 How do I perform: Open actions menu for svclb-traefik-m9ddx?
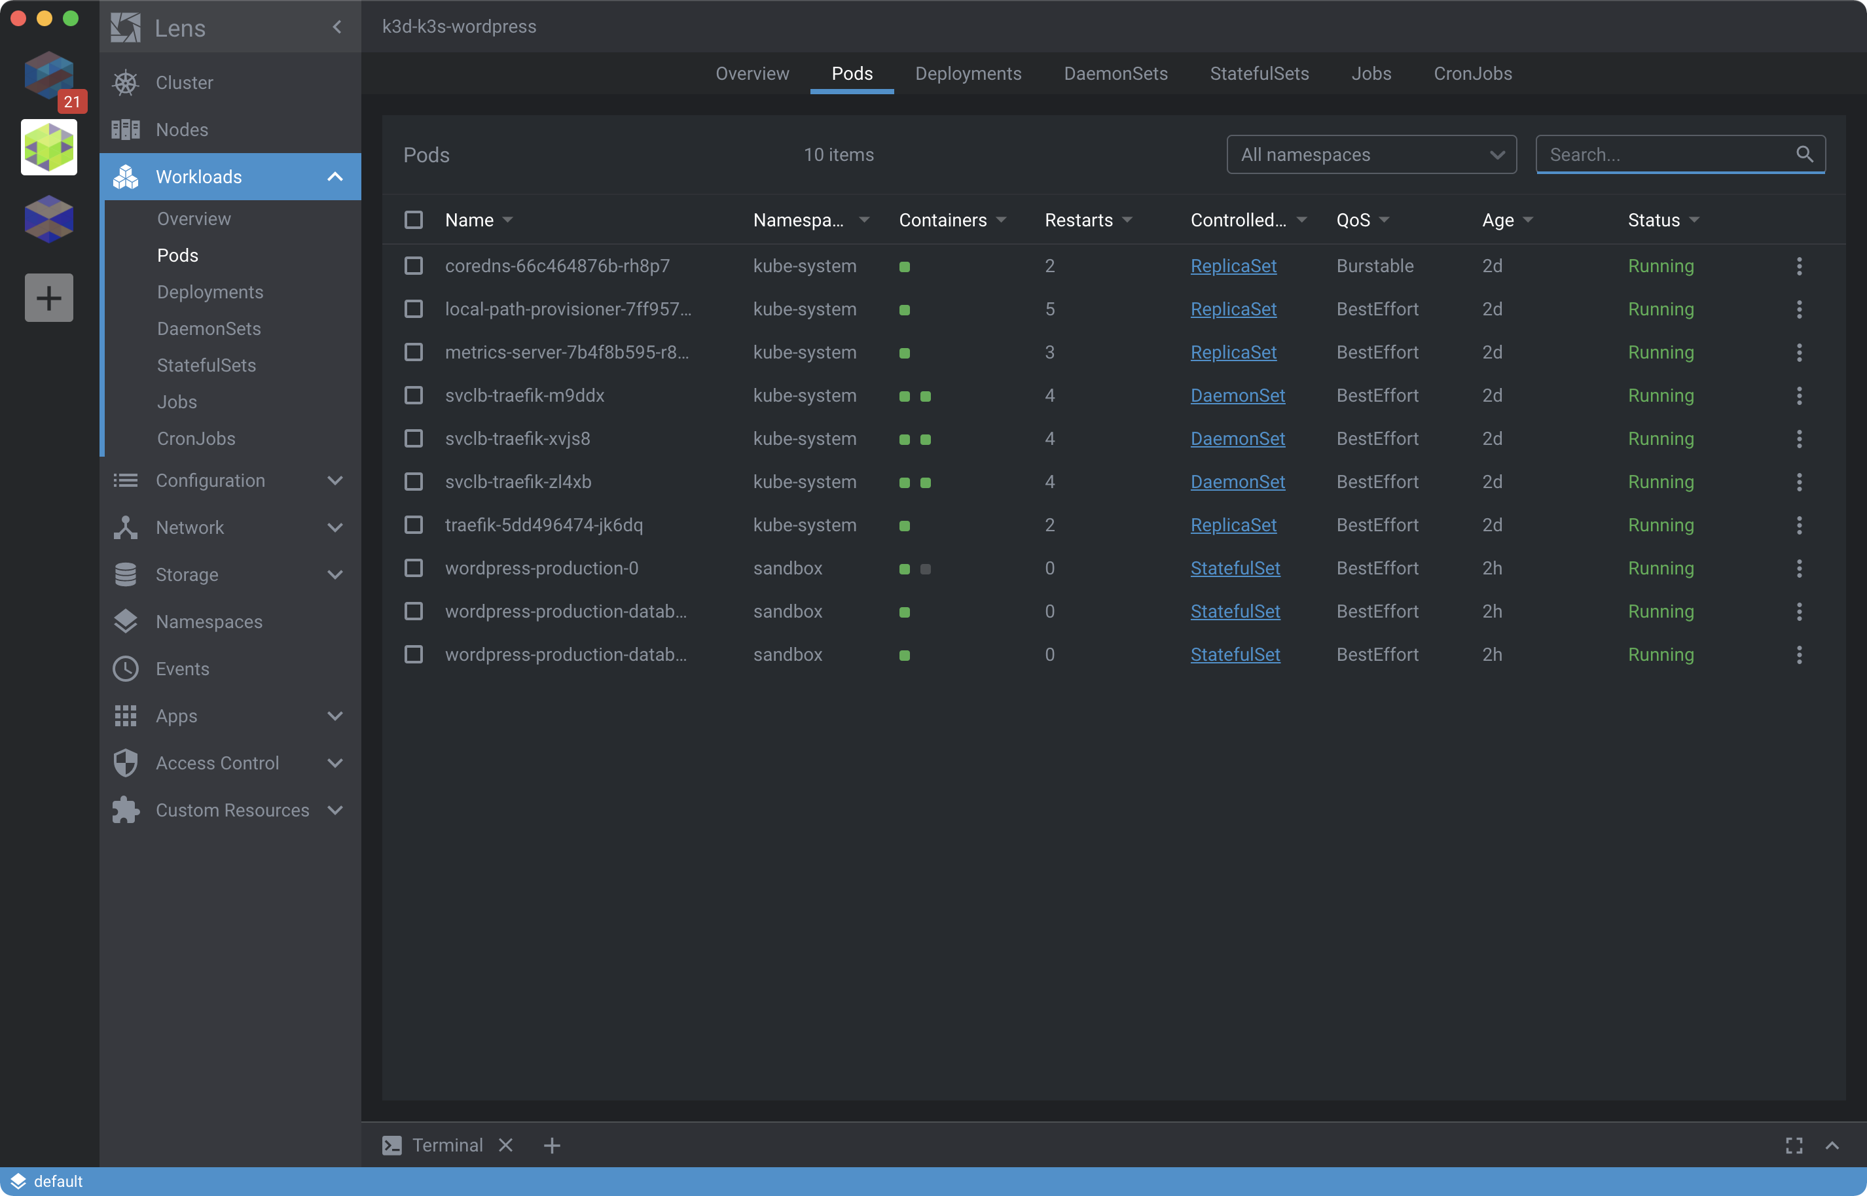(x=1800, y=395)
